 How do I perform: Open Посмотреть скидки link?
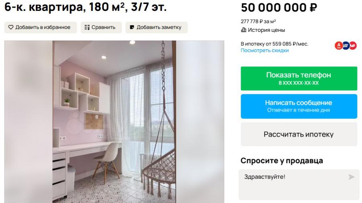265,50
